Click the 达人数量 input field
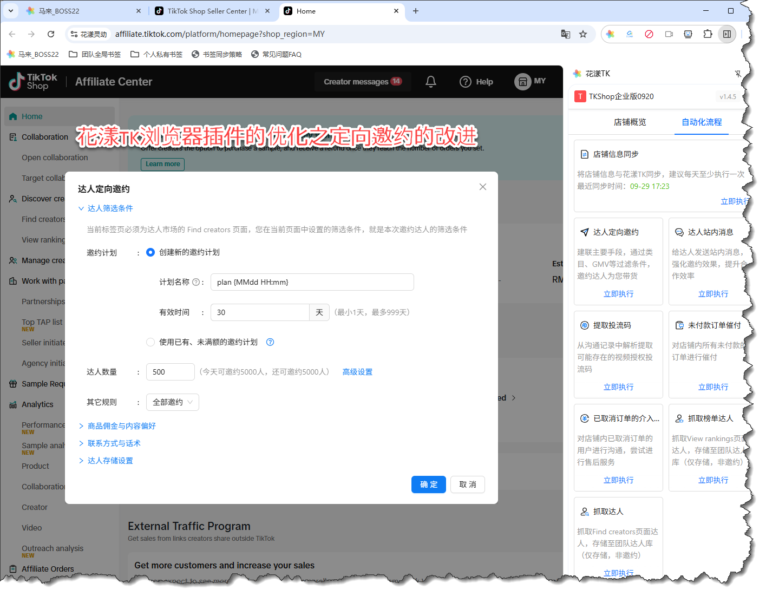Image resolution: width=766 pixels, height=596 pixels. [x=170, y=372]
